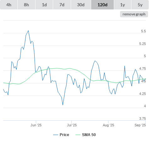This screenshot has width=149, height=143.
Task: Click the green SMA 50 line marker
Action: (78, 135)
